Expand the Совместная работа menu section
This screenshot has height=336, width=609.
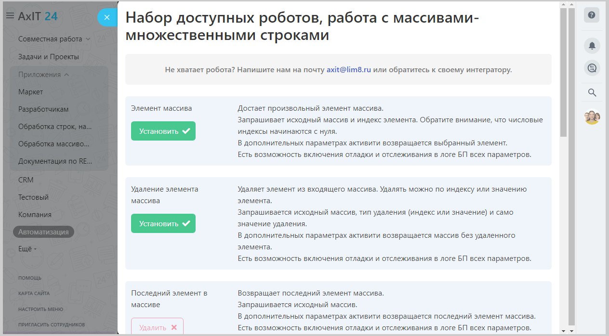[x=54, y=39]
